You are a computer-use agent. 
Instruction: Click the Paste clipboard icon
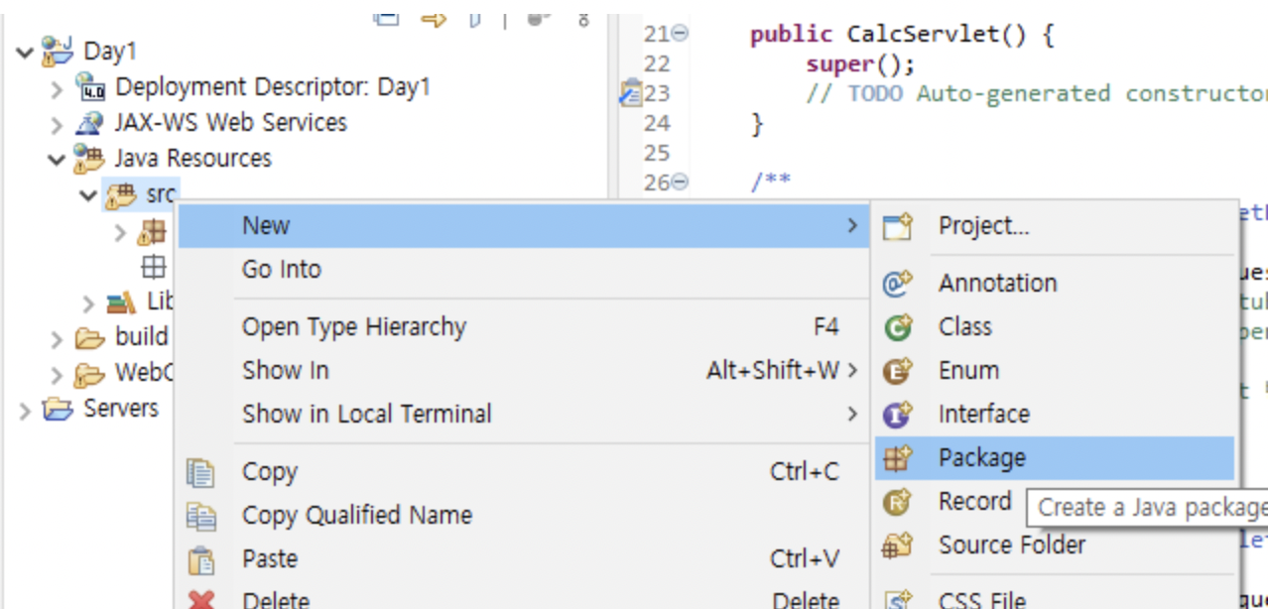click(x=201, y=559)
